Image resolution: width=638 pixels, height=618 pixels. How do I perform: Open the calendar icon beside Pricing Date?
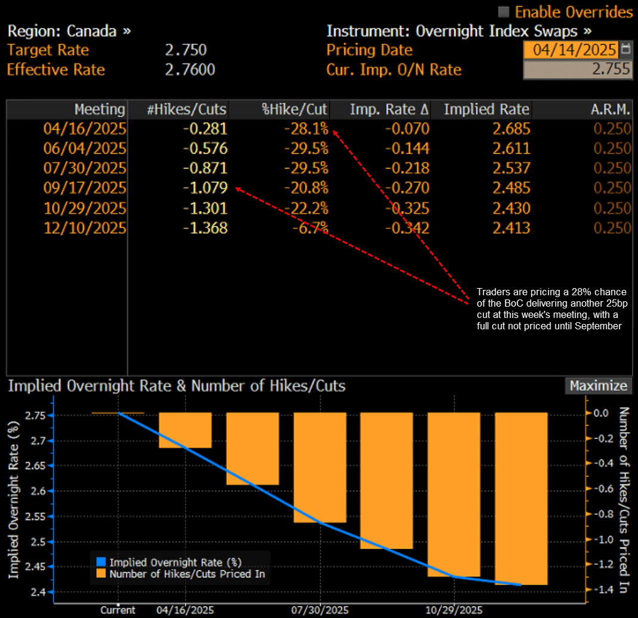pos(626,49)
